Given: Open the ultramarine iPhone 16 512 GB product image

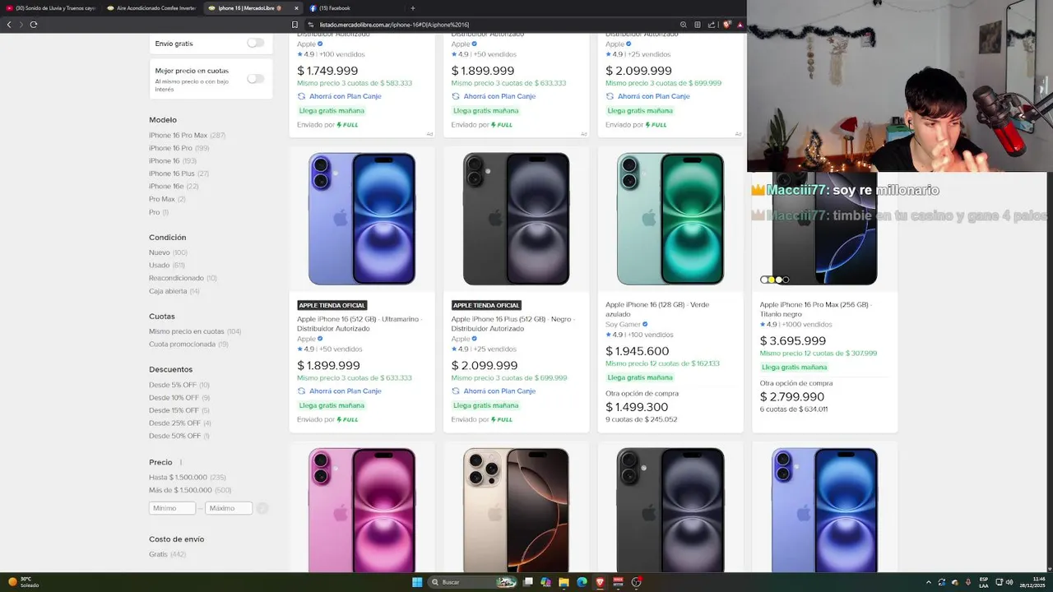Looking at the screenshot, I should (362, 219).
